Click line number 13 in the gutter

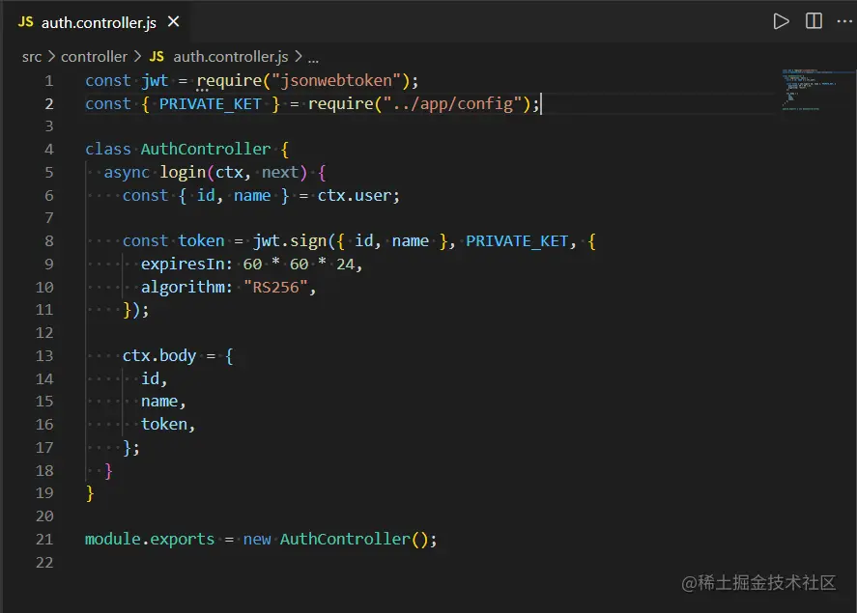(x=44, y=356)
